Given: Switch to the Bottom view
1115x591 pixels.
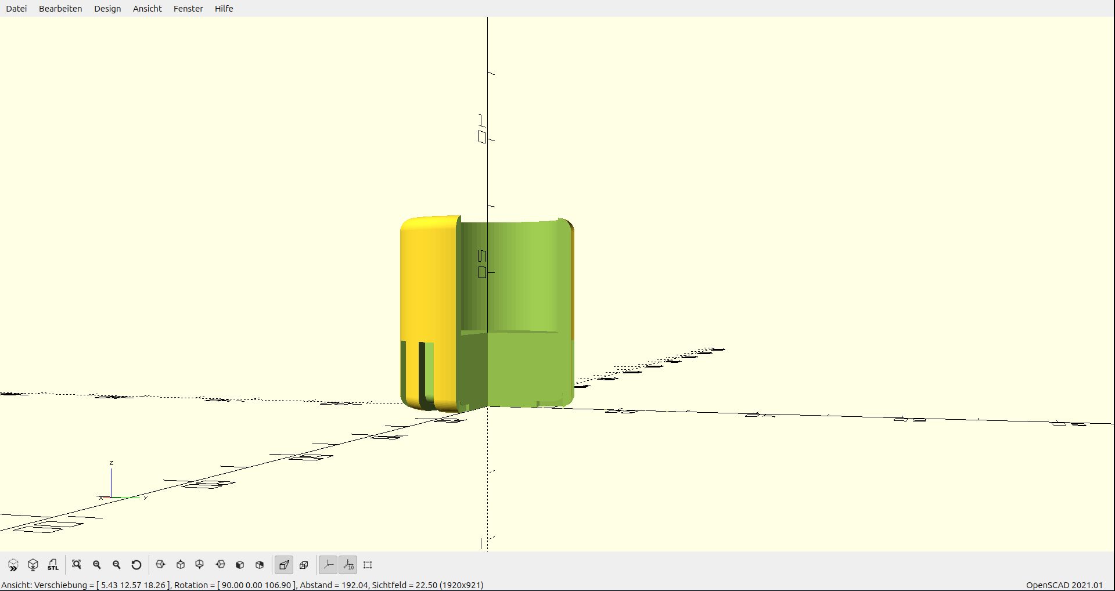Looking at the screenshot, I should tap(200, 565).
